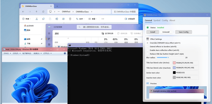Open Desktop in File Explorer sidebar
The image size is (212, 104).
click(x=27, y=39)
